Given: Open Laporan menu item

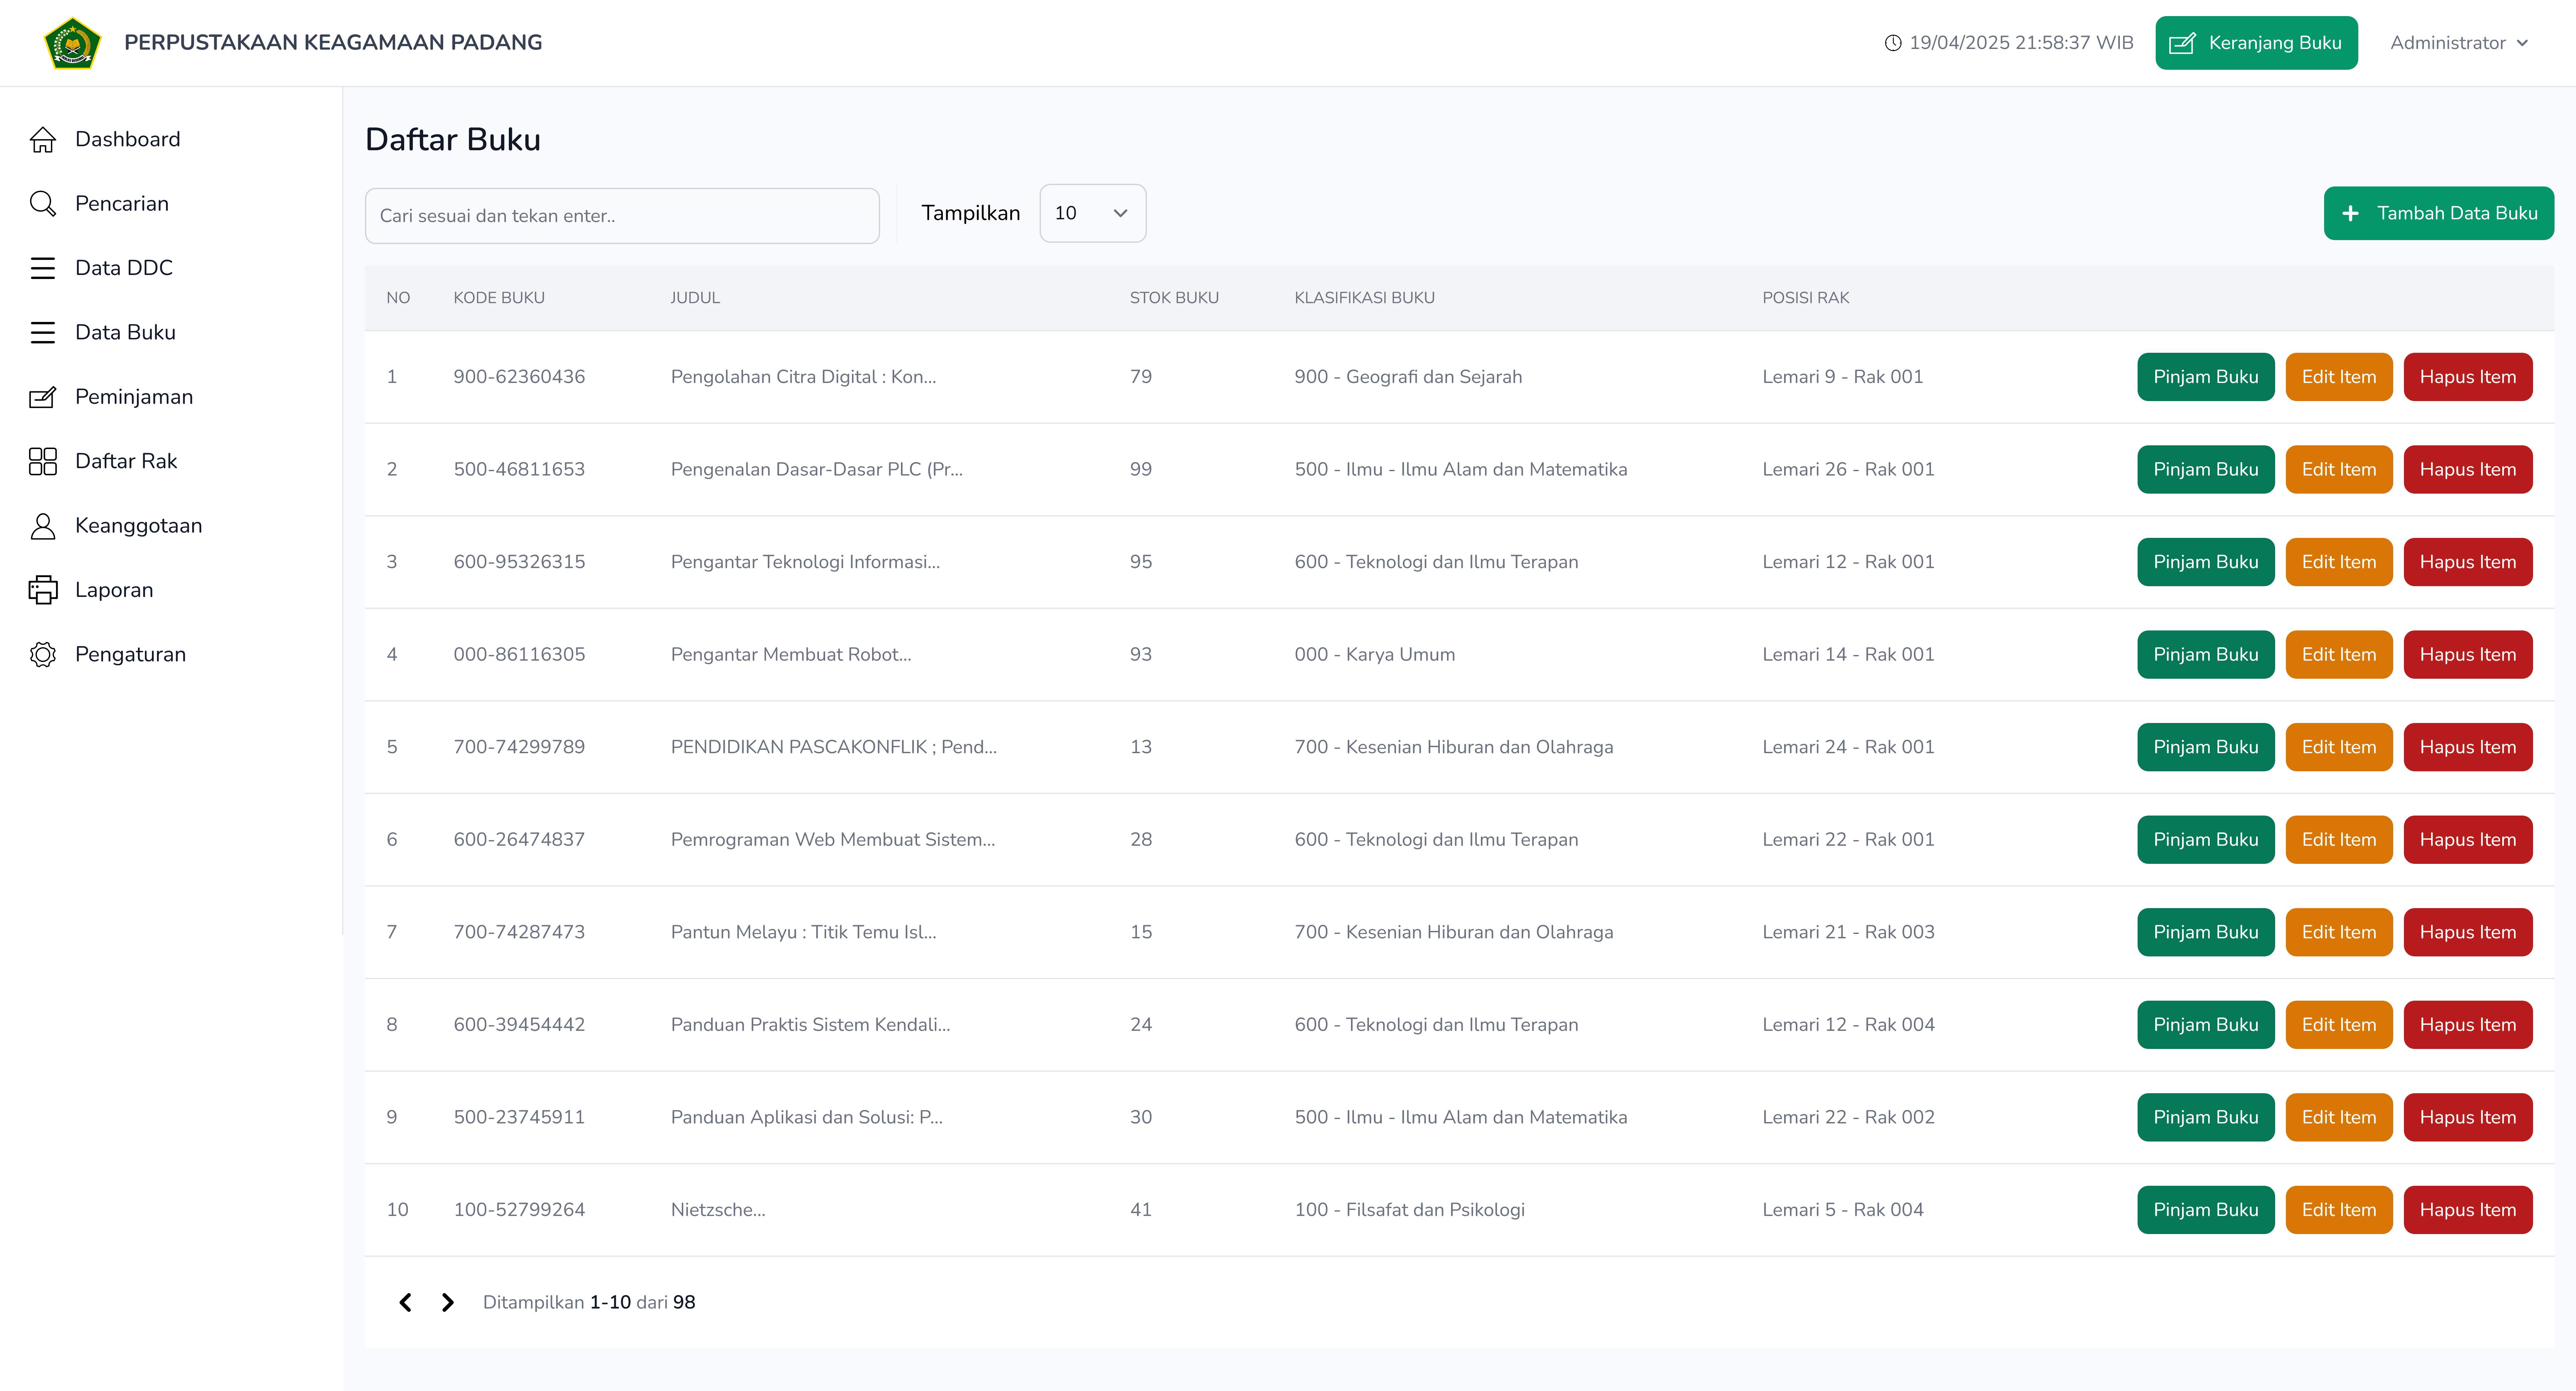Looking at the screenshot, I should [x=171, y=590].
